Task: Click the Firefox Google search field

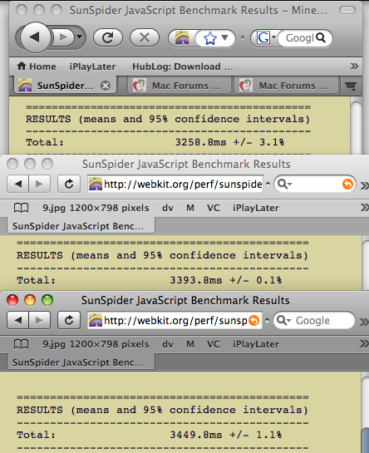Action: tap(300, 38)
